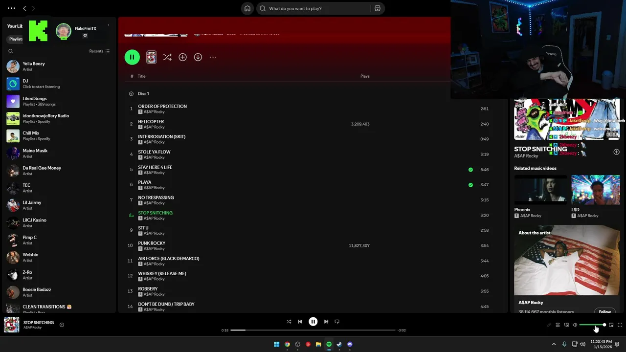Add STOP SNITCHING to Liked Songs in player bar
Screen dimensions: 626x352
point(62,325)
